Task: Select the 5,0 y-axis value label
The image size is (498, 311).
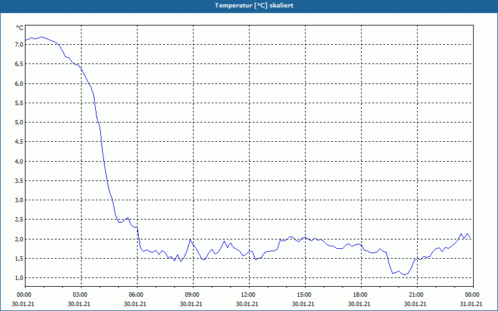Action: click(x=19, y=123)
